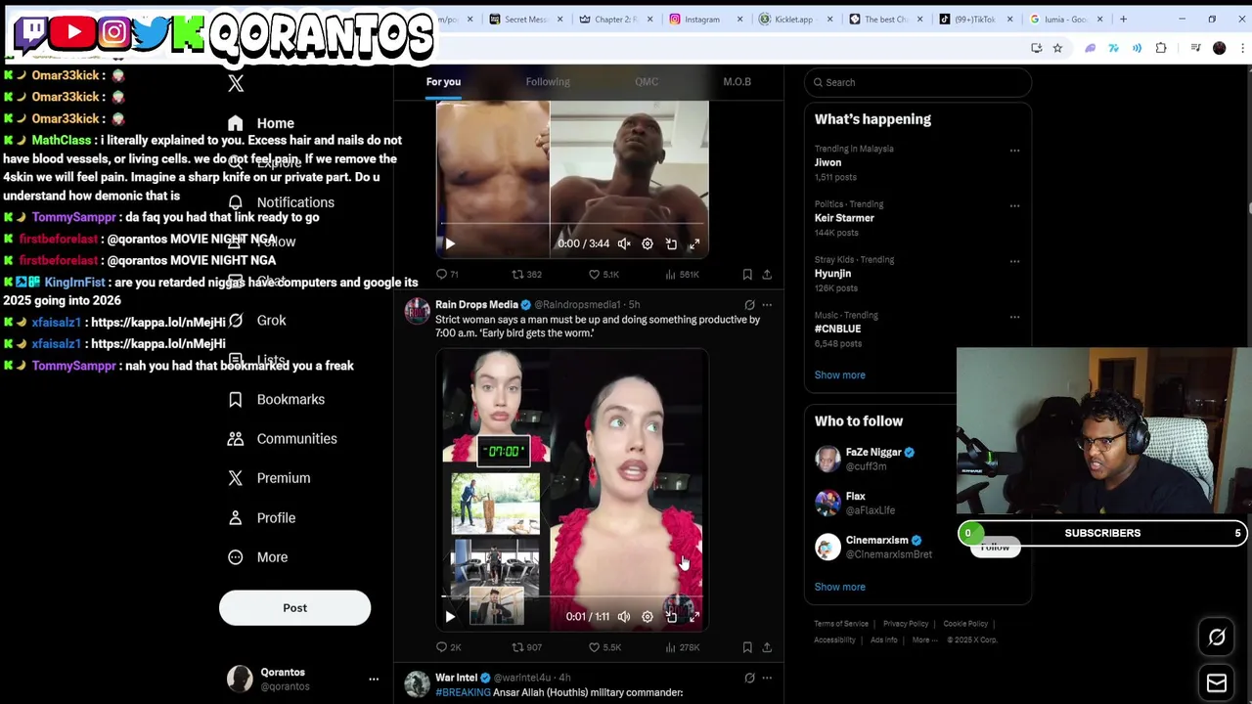Repost the top post with 362 reposts
Image resolution: width=1252 pixels, height=704 pixels.
(x=527, y=275)
